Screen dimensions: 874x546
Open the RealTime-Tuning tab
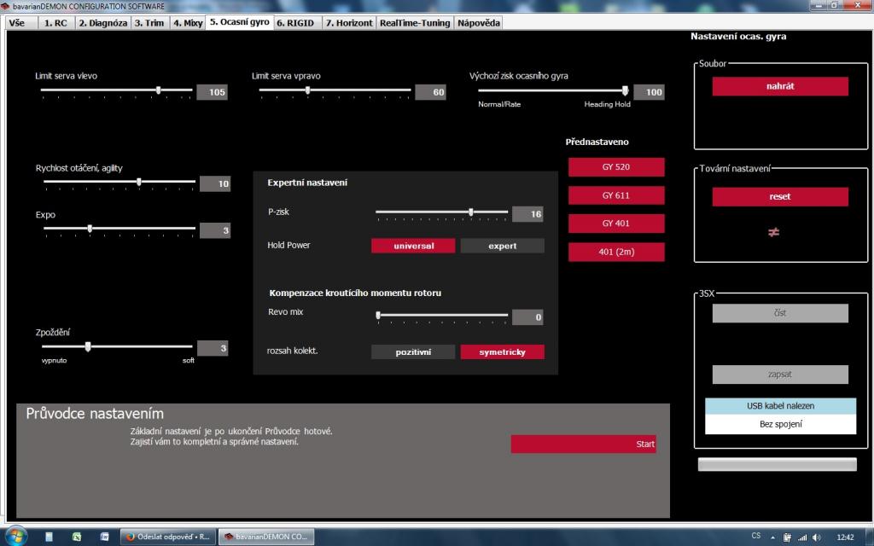click(414, 23)
